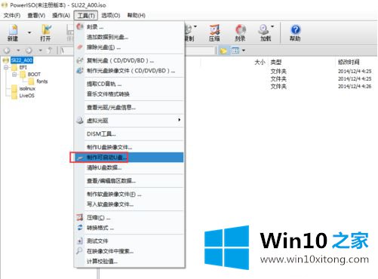Choose 音乐文件格式转换 menu entry
The height and width of the screenshot is (279, 378).
129,94
